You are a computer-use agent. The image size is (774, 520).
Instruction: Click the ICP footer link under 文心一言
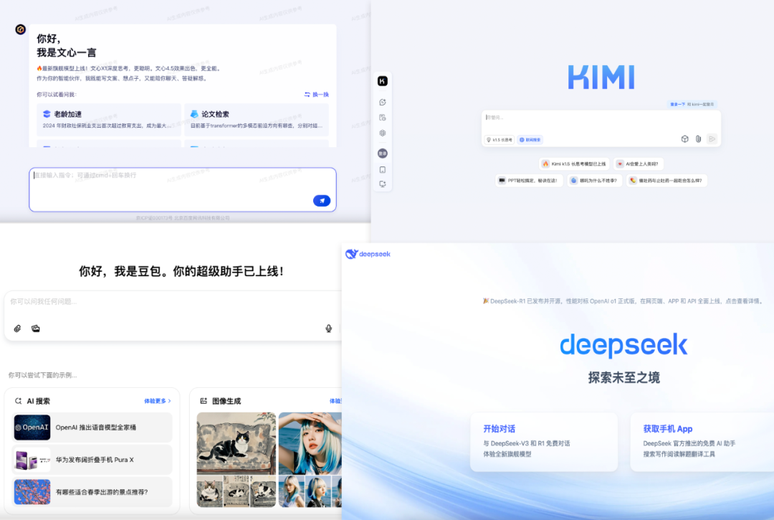[x=183, y=218]
